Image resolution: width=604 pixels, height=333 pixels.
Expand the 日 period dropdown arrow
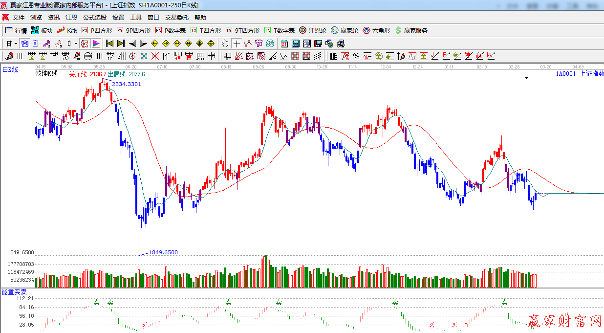[x=16, y=44]
